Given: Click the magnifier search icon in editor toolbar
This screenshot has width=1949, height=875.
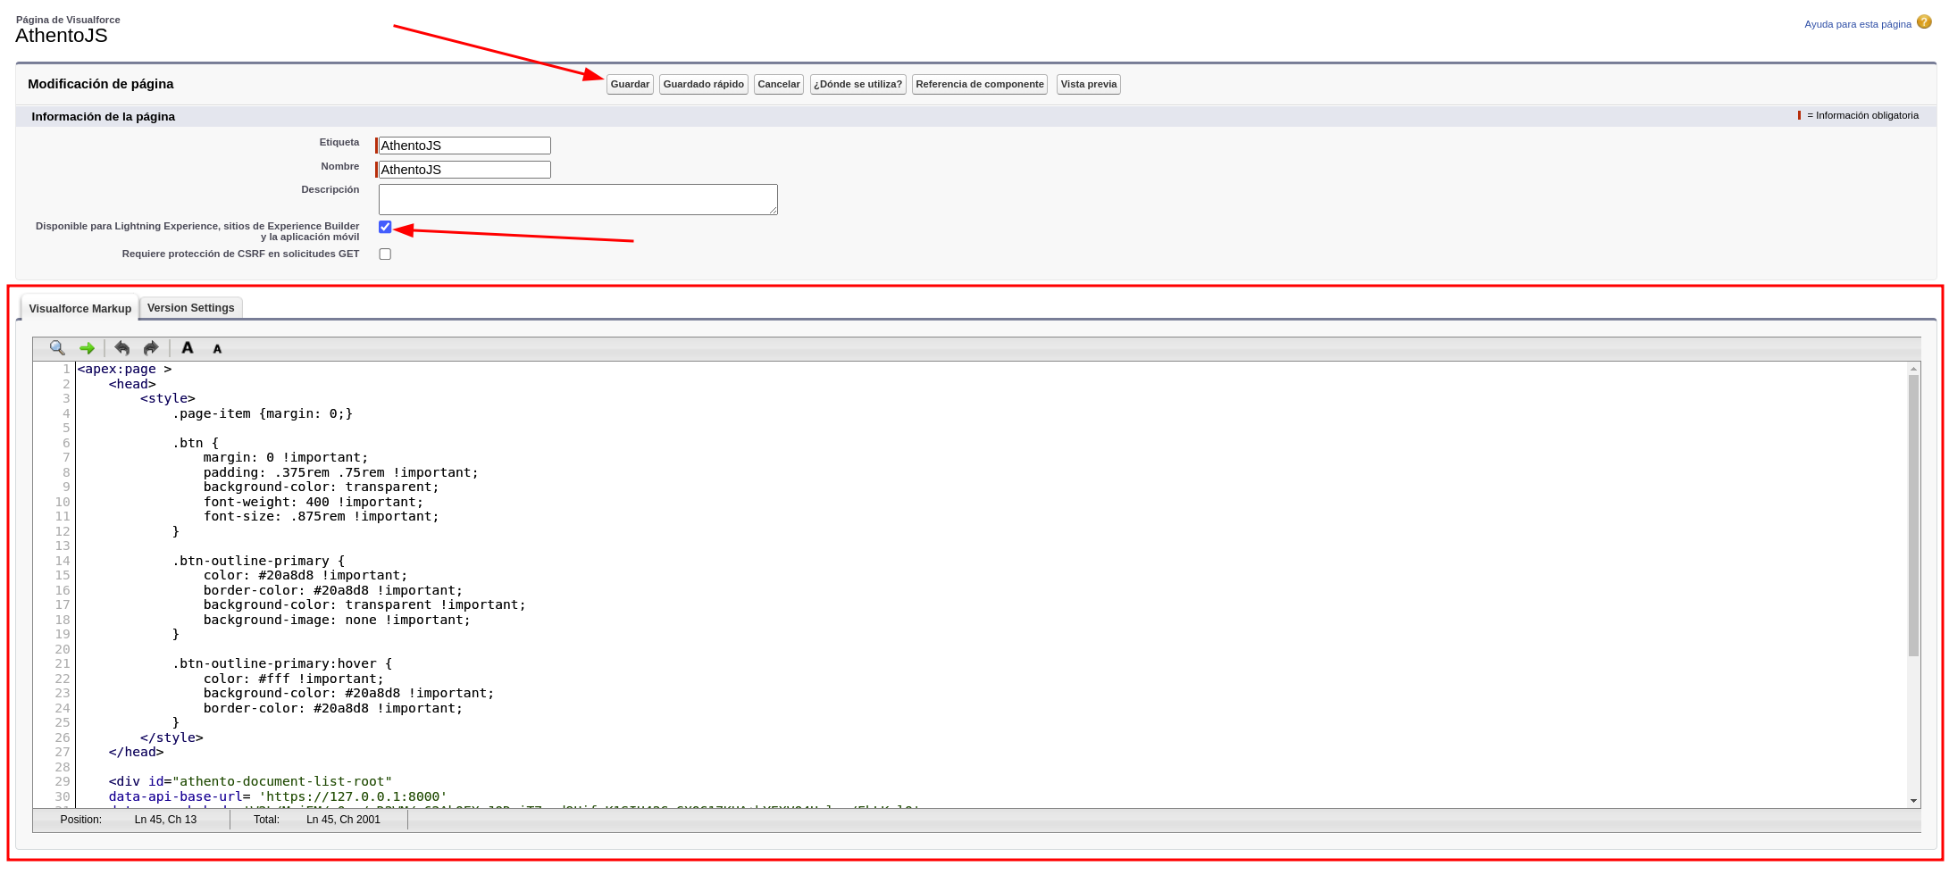Looking at the screenshot, I should 57,348.
